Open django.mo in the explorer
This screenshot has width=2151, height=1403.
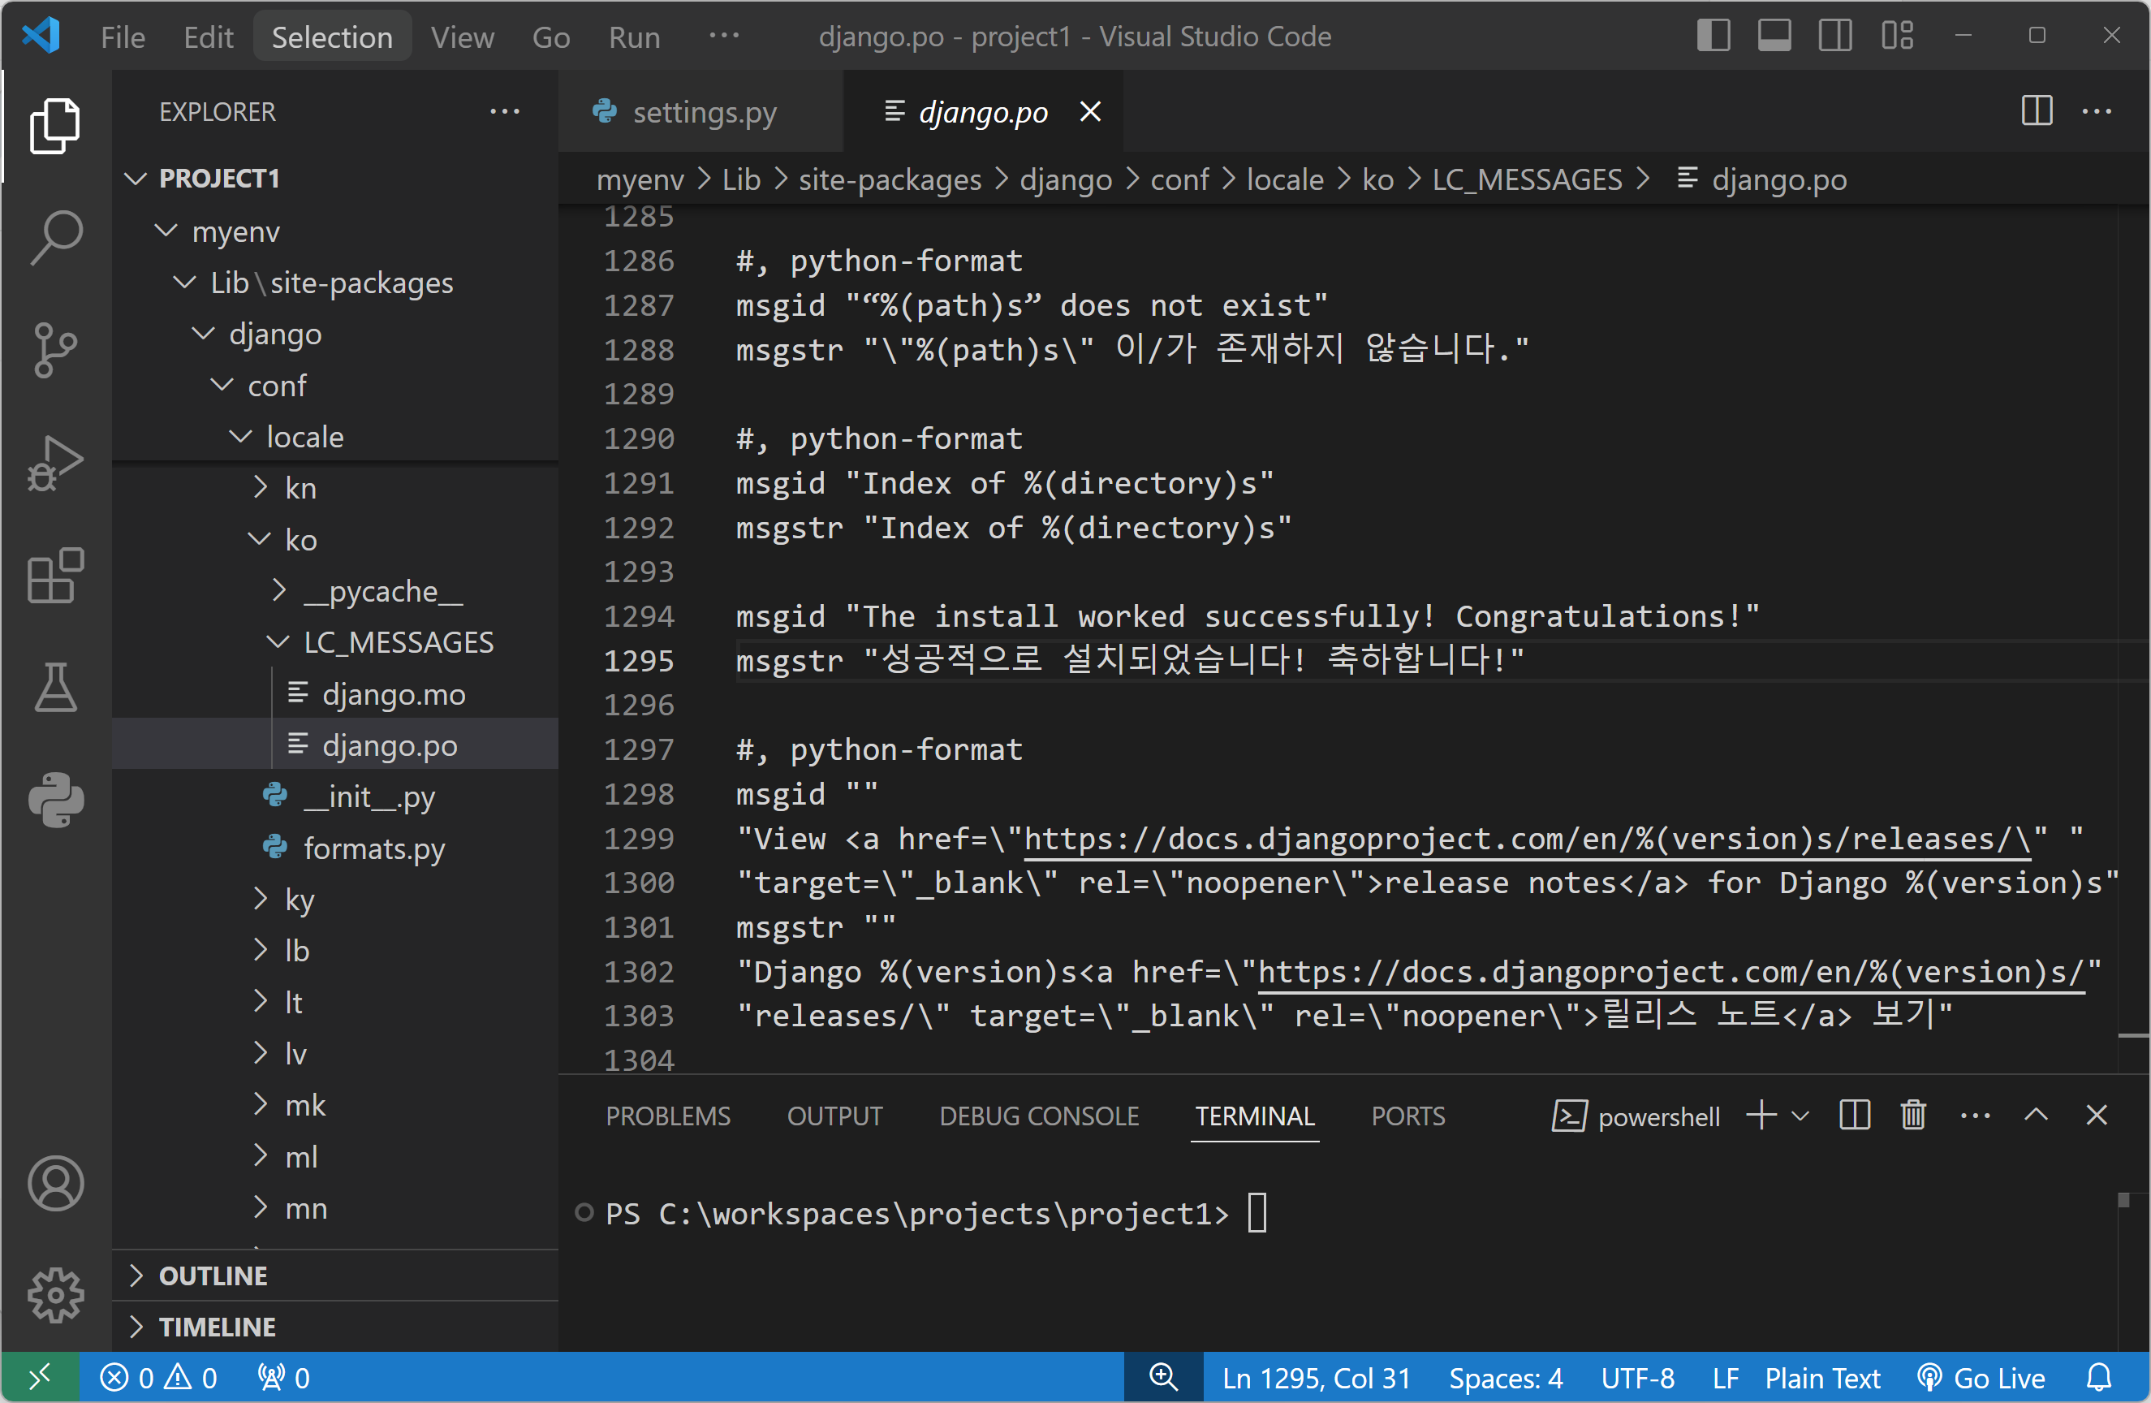tap(393, 694)
